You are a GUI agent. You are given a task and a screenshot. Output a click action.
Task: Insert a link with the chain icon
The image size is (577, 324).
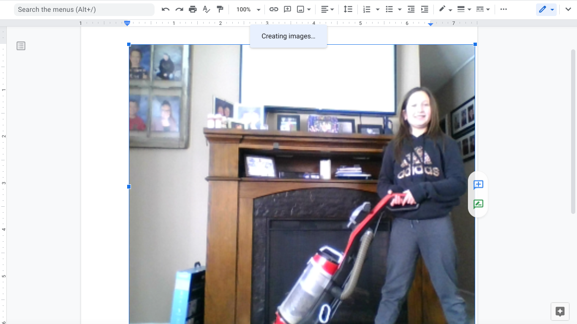pyautogui.click(x=274, y=9)
